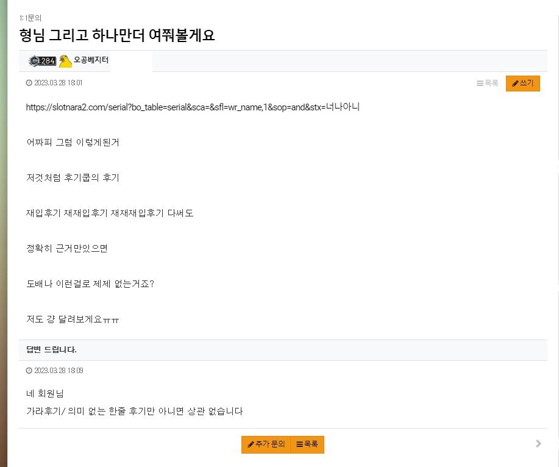
Task: Click the clock icon beside 18:01 timestamp
Action: [x=29, y=83]
